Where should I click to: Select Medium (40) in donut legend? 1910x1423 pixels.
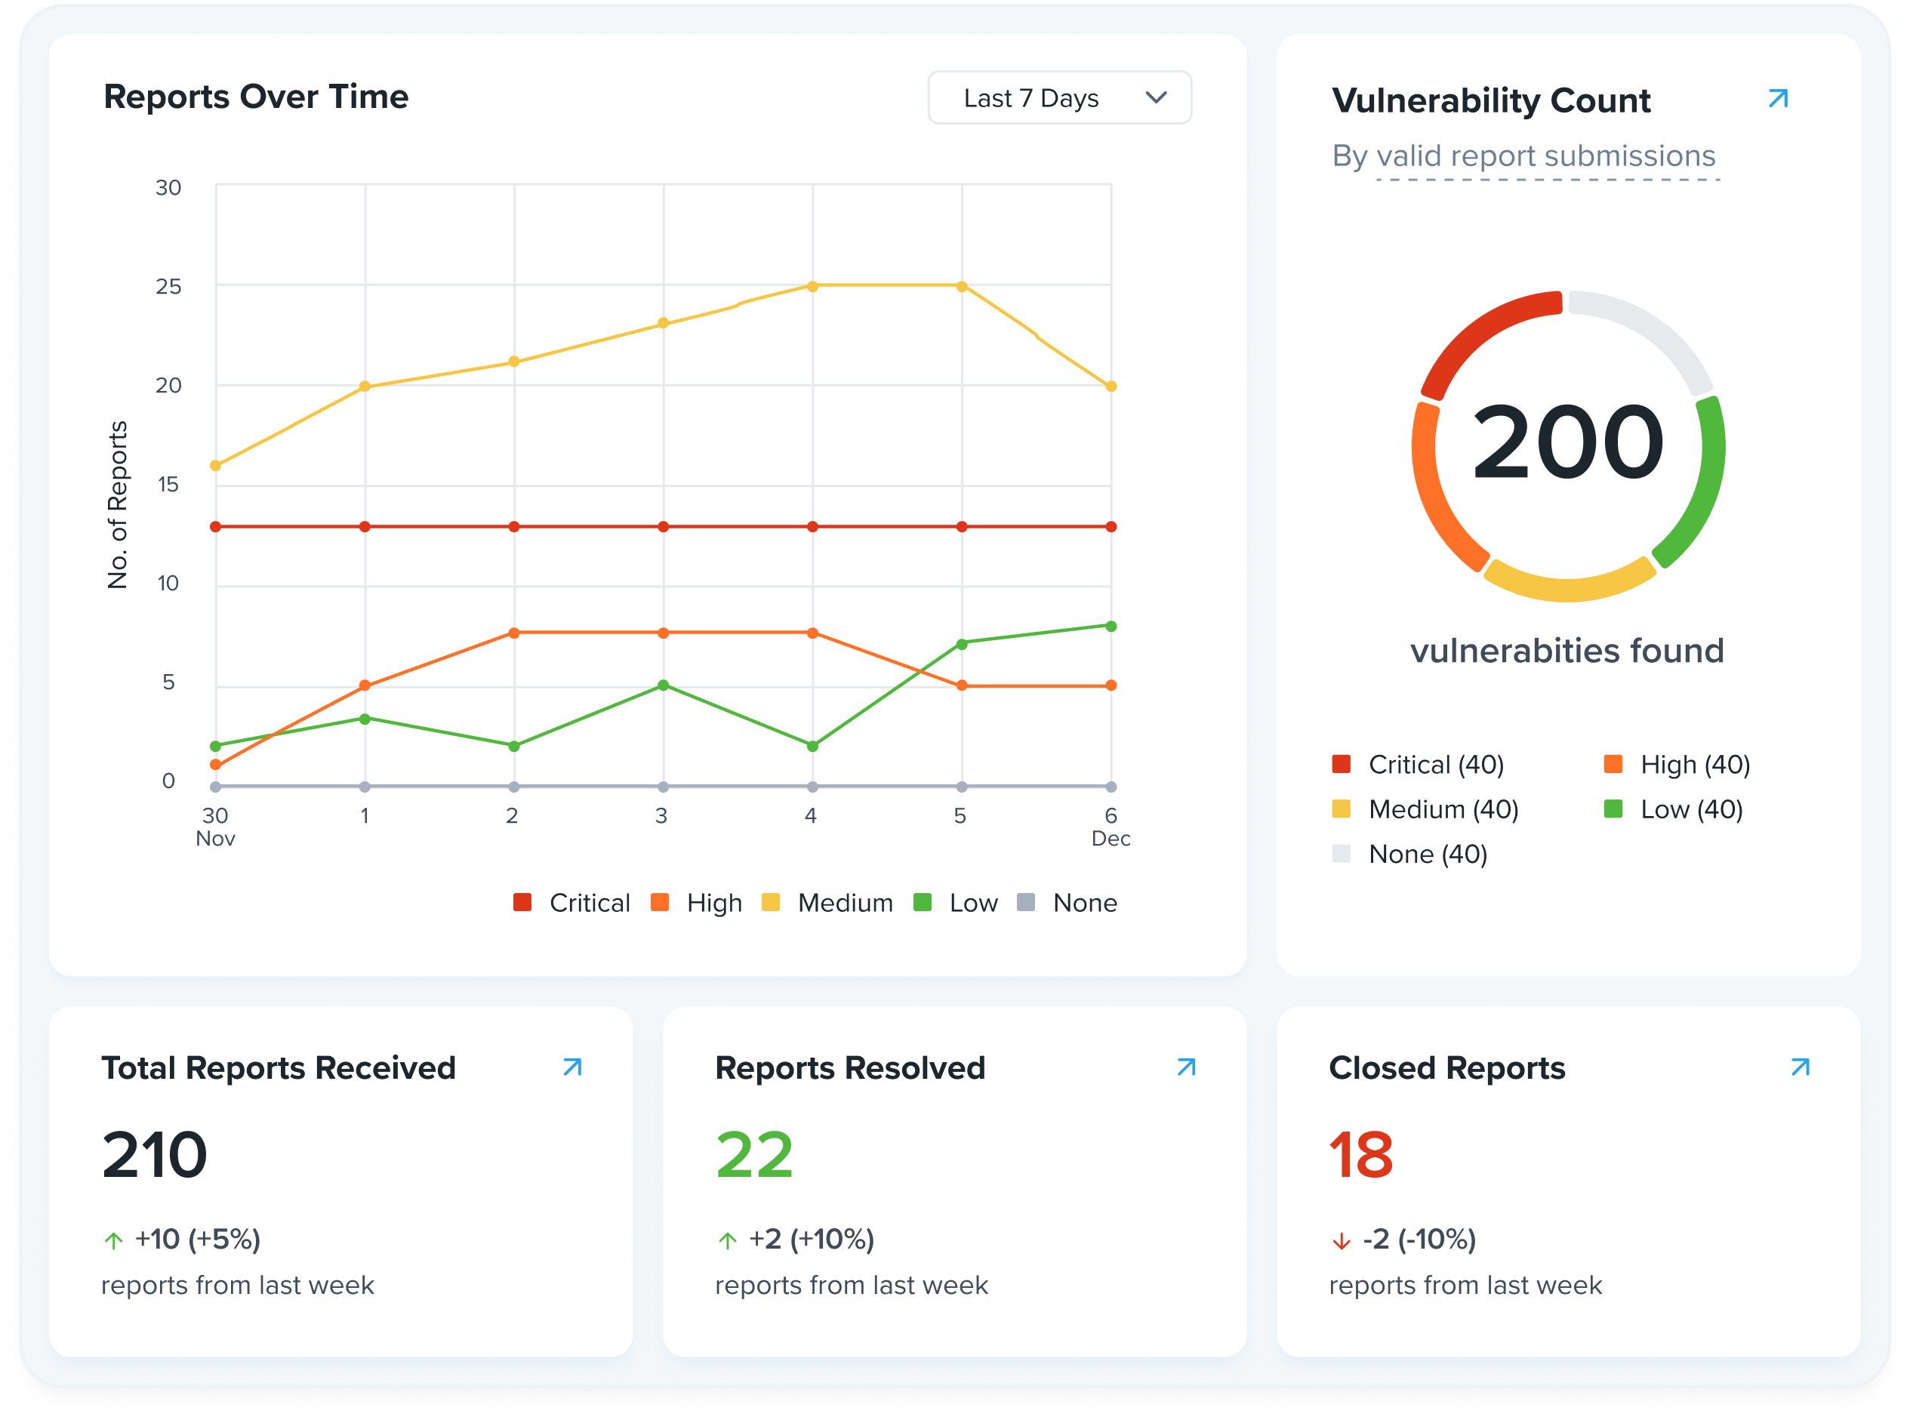pyautogui.click(x=1425, y=809)
